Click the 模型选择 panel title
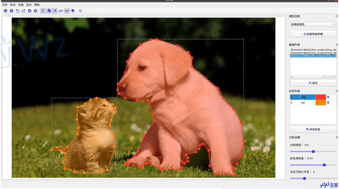This screenshot has width=339, height=189. pyautogui.click(x=295, y=16)
